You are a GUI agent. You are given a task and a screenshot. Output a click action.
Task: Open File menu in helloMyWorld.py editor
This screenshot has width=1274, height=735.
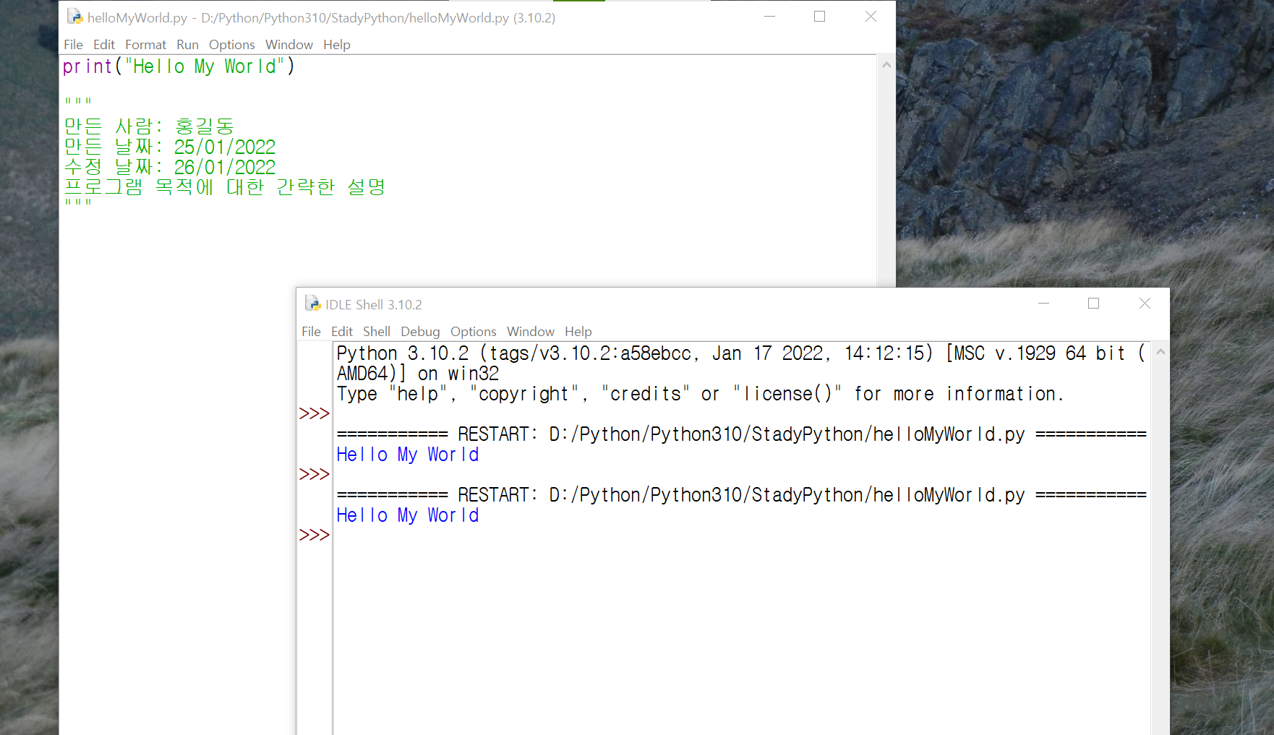click(x=73, y=45)
